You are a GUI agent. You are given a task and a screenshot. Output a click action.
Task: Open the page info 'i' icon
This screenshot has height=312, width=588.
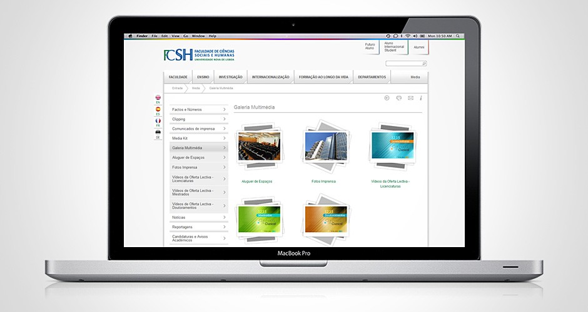tap(421, 98)
